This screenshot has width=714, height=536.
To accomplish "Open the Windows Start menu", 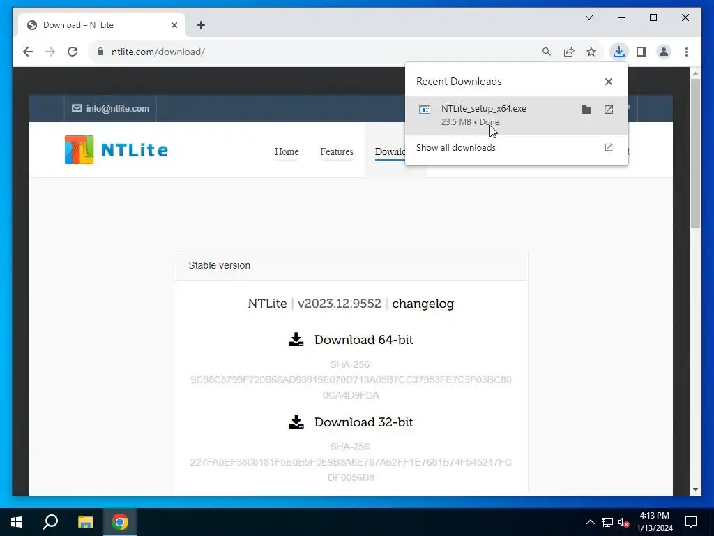I will point(17,522).
